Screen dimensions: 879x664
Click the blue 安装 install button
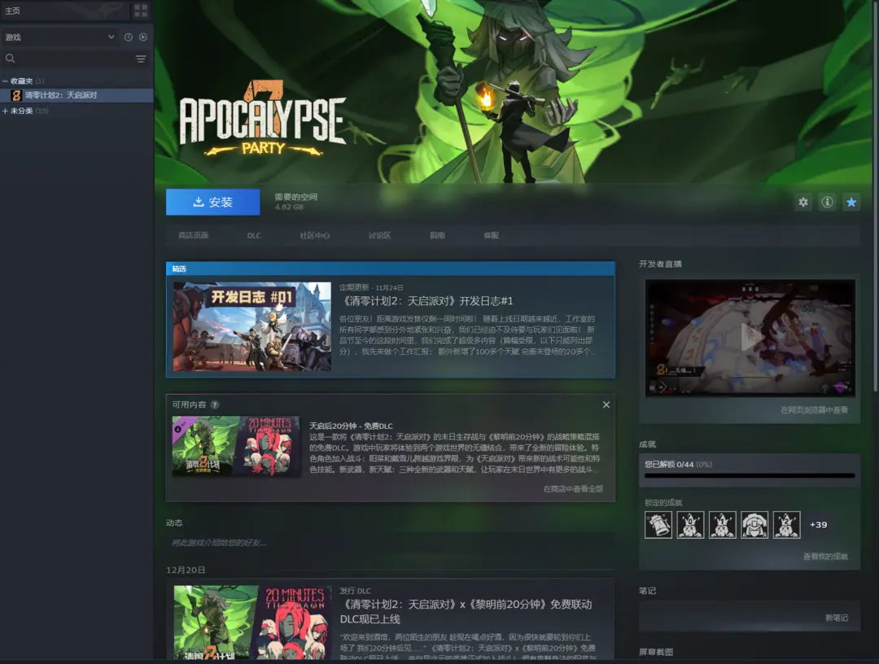tap(213, 203)
